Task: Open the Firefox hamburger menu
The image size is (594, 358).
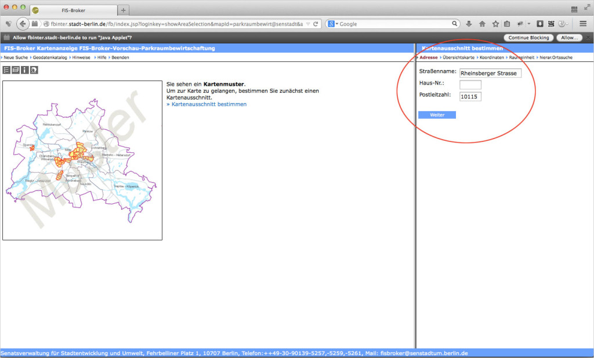Action: pyautogui.click(x=583, y=24)
